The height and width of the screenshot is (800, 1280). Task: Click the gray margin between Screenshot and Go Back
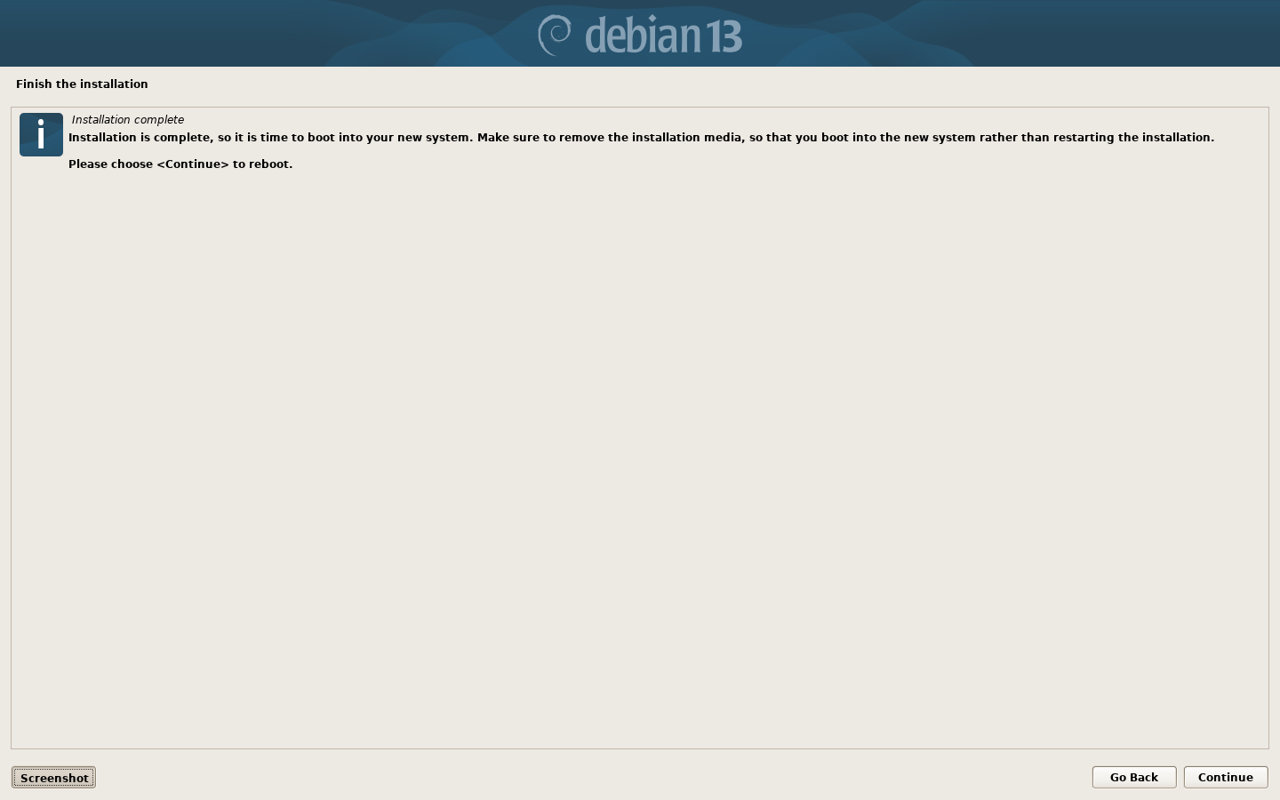pyautogui.click(x=594, y=777)
